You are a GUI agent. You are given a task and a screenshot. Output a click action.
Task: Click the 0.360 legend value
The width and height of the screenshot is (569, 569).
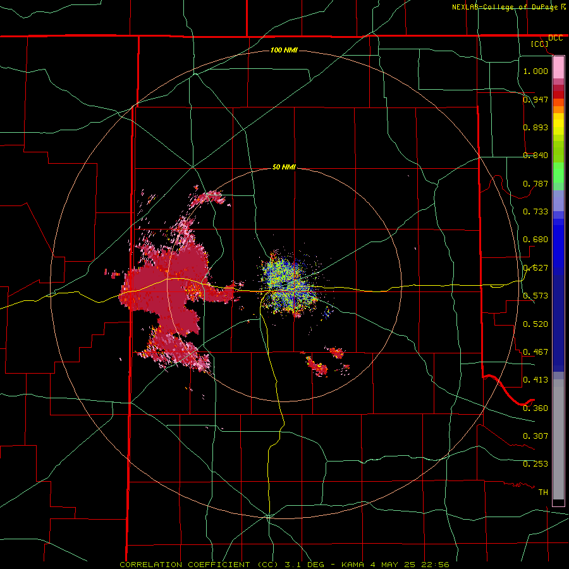click(535, 408)
